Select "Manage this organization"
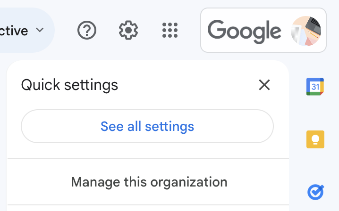This screenshot has width=339, height=211. click(x=149, y=182)
